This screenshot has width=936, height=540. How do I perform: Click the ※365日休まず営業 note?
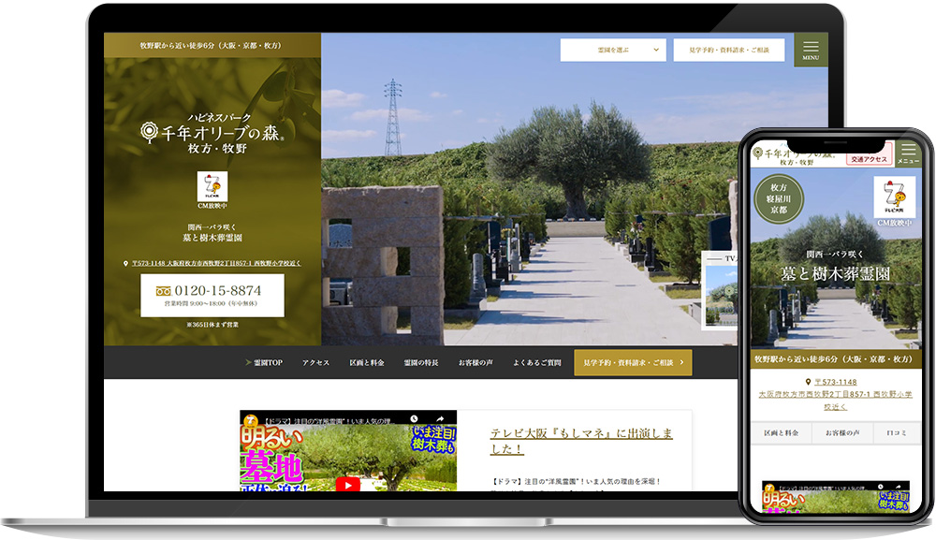(x=212, y=325)
